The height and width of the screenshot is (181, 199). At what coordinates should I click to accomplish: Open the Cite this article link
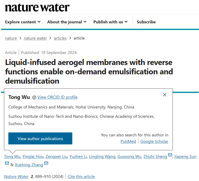coord(81,176)
